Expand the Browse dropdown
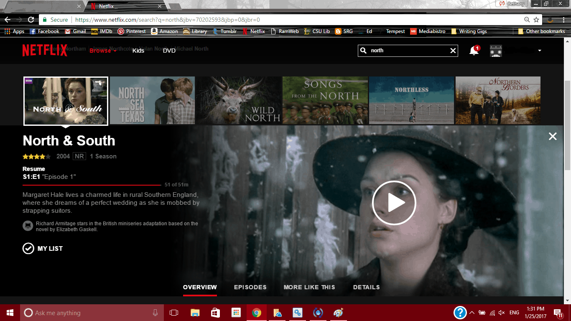 tap(103, 51)
